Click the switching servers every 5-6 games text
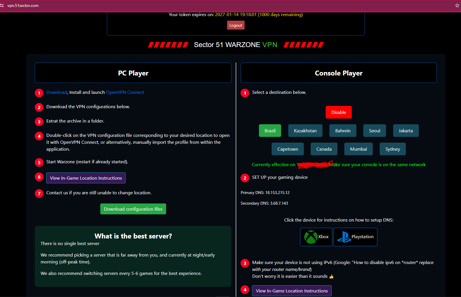This screenshot has height=297, width=461. [x=121, y=273]
